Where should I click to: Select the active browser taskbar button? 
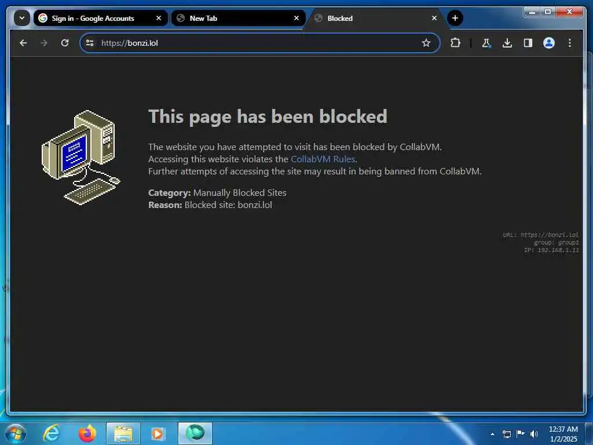tap(195, 433)
